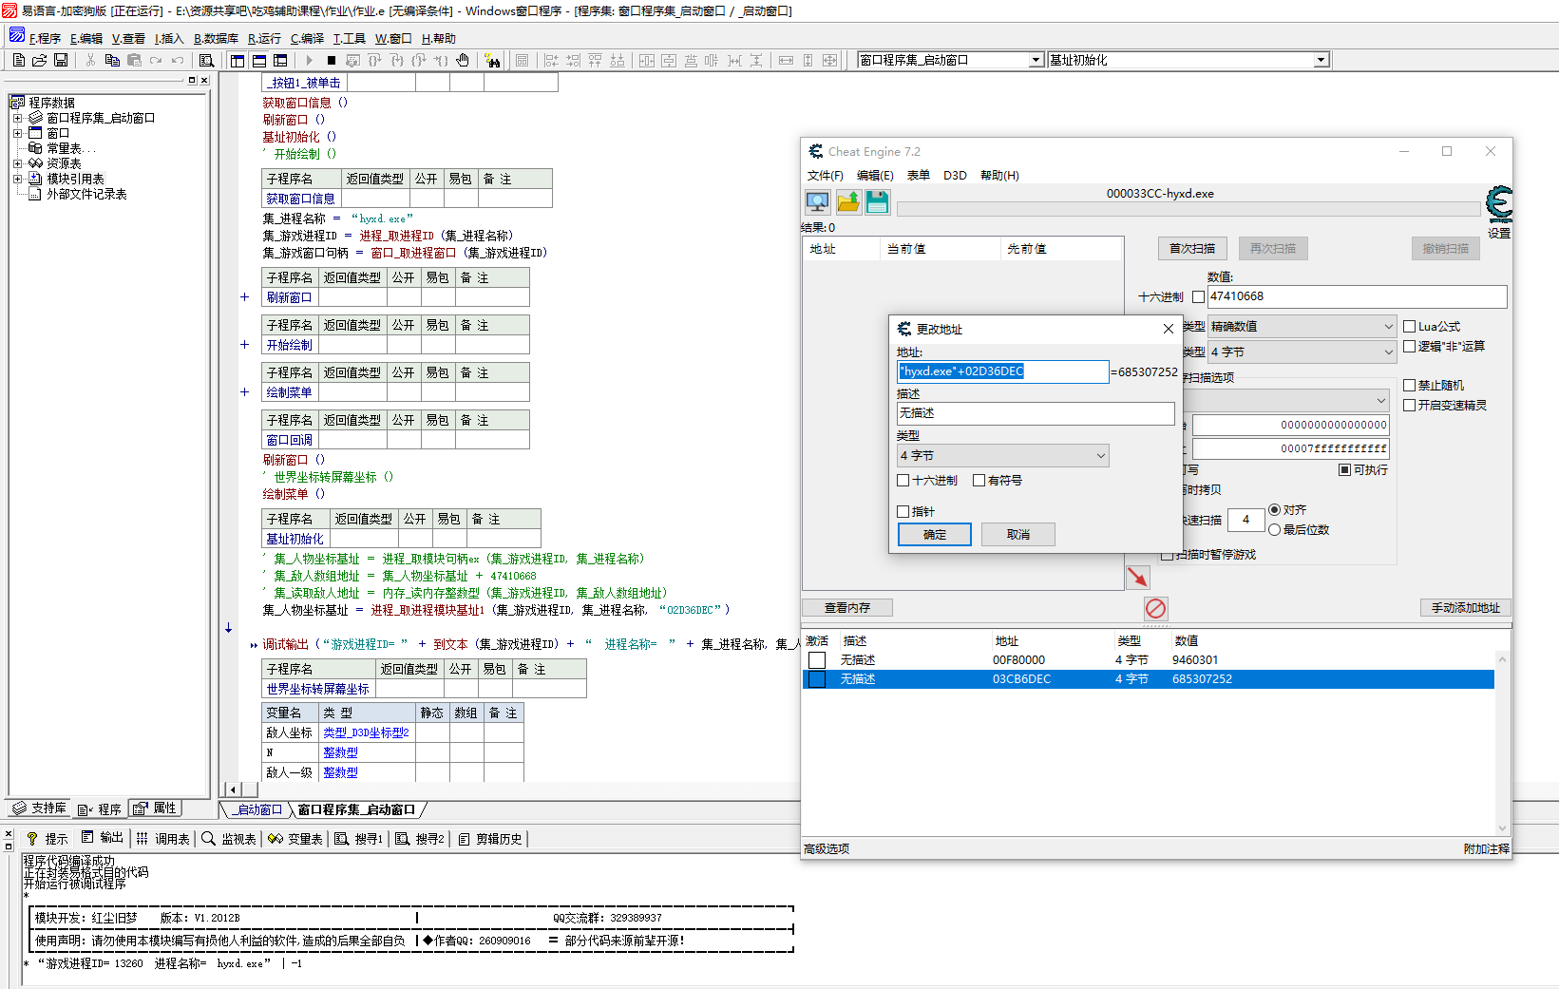This screenshot has width=1559, height=989.
Task: Click the third window layout icon in toolbar
Action: click(x=280, y=60)
